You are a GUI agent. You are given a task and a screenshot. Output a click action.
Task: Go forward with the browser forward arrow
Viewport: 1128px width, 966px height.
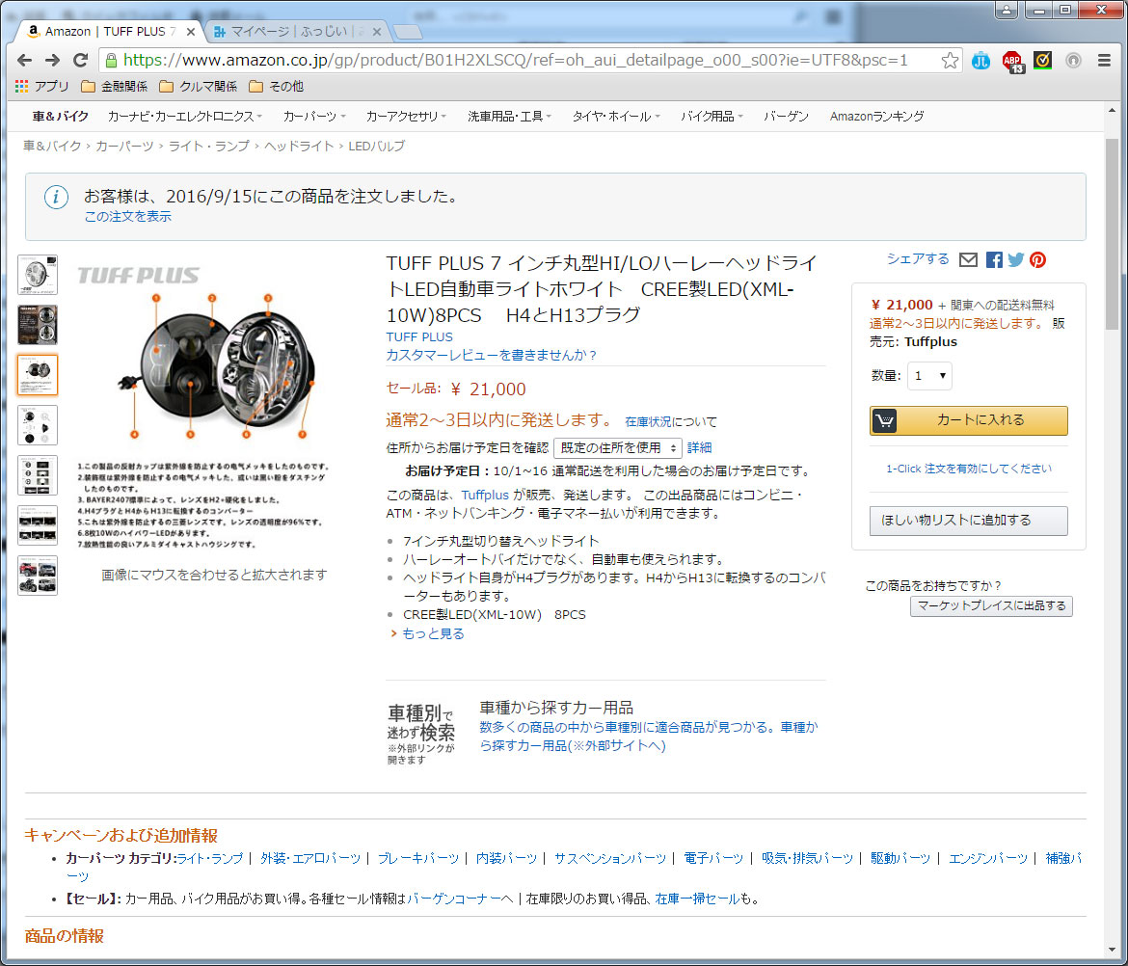(x=52, y=61)
